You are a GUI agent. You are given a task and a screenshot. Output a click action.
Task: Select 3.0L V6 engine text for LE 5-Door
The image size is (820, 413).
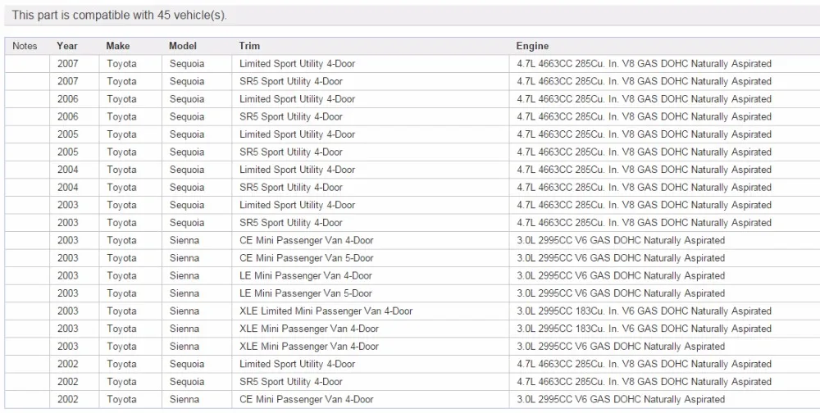click(x=621, y=293)
